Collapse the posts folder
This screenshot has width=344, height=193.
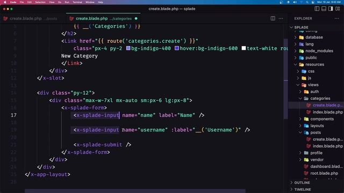[x=316, y=132]
